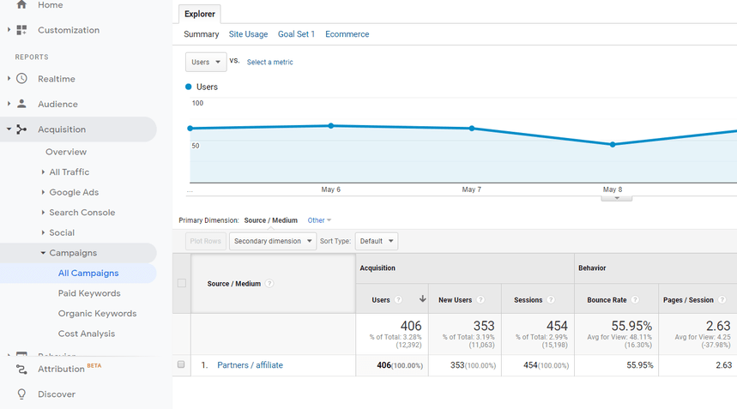The height and width of the screenshot is (409, 737).
Task: Click the Attribution icon
Action: coord(21,370)
